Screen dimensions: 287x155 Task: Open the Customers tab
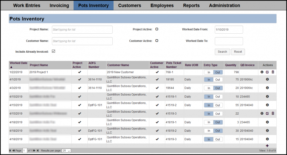point(129,6)
